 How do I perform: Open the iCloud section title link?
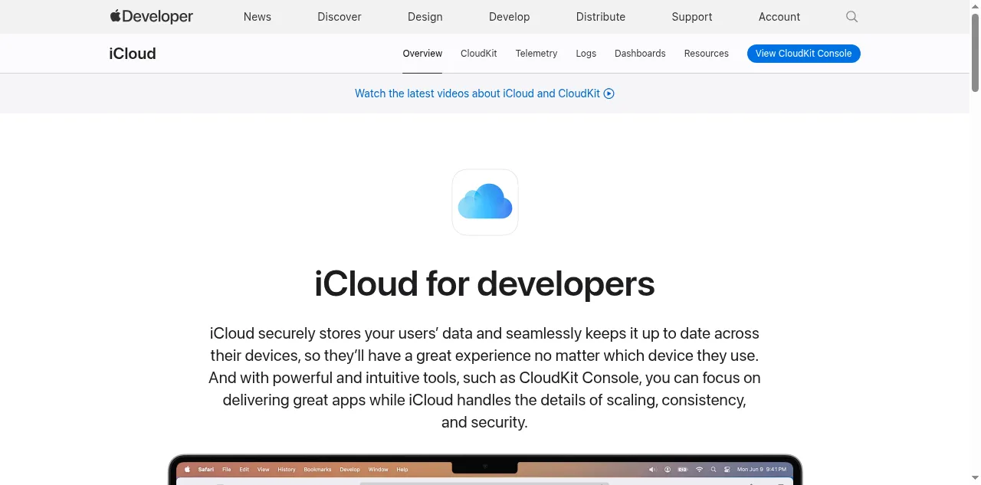coord(133,54)
